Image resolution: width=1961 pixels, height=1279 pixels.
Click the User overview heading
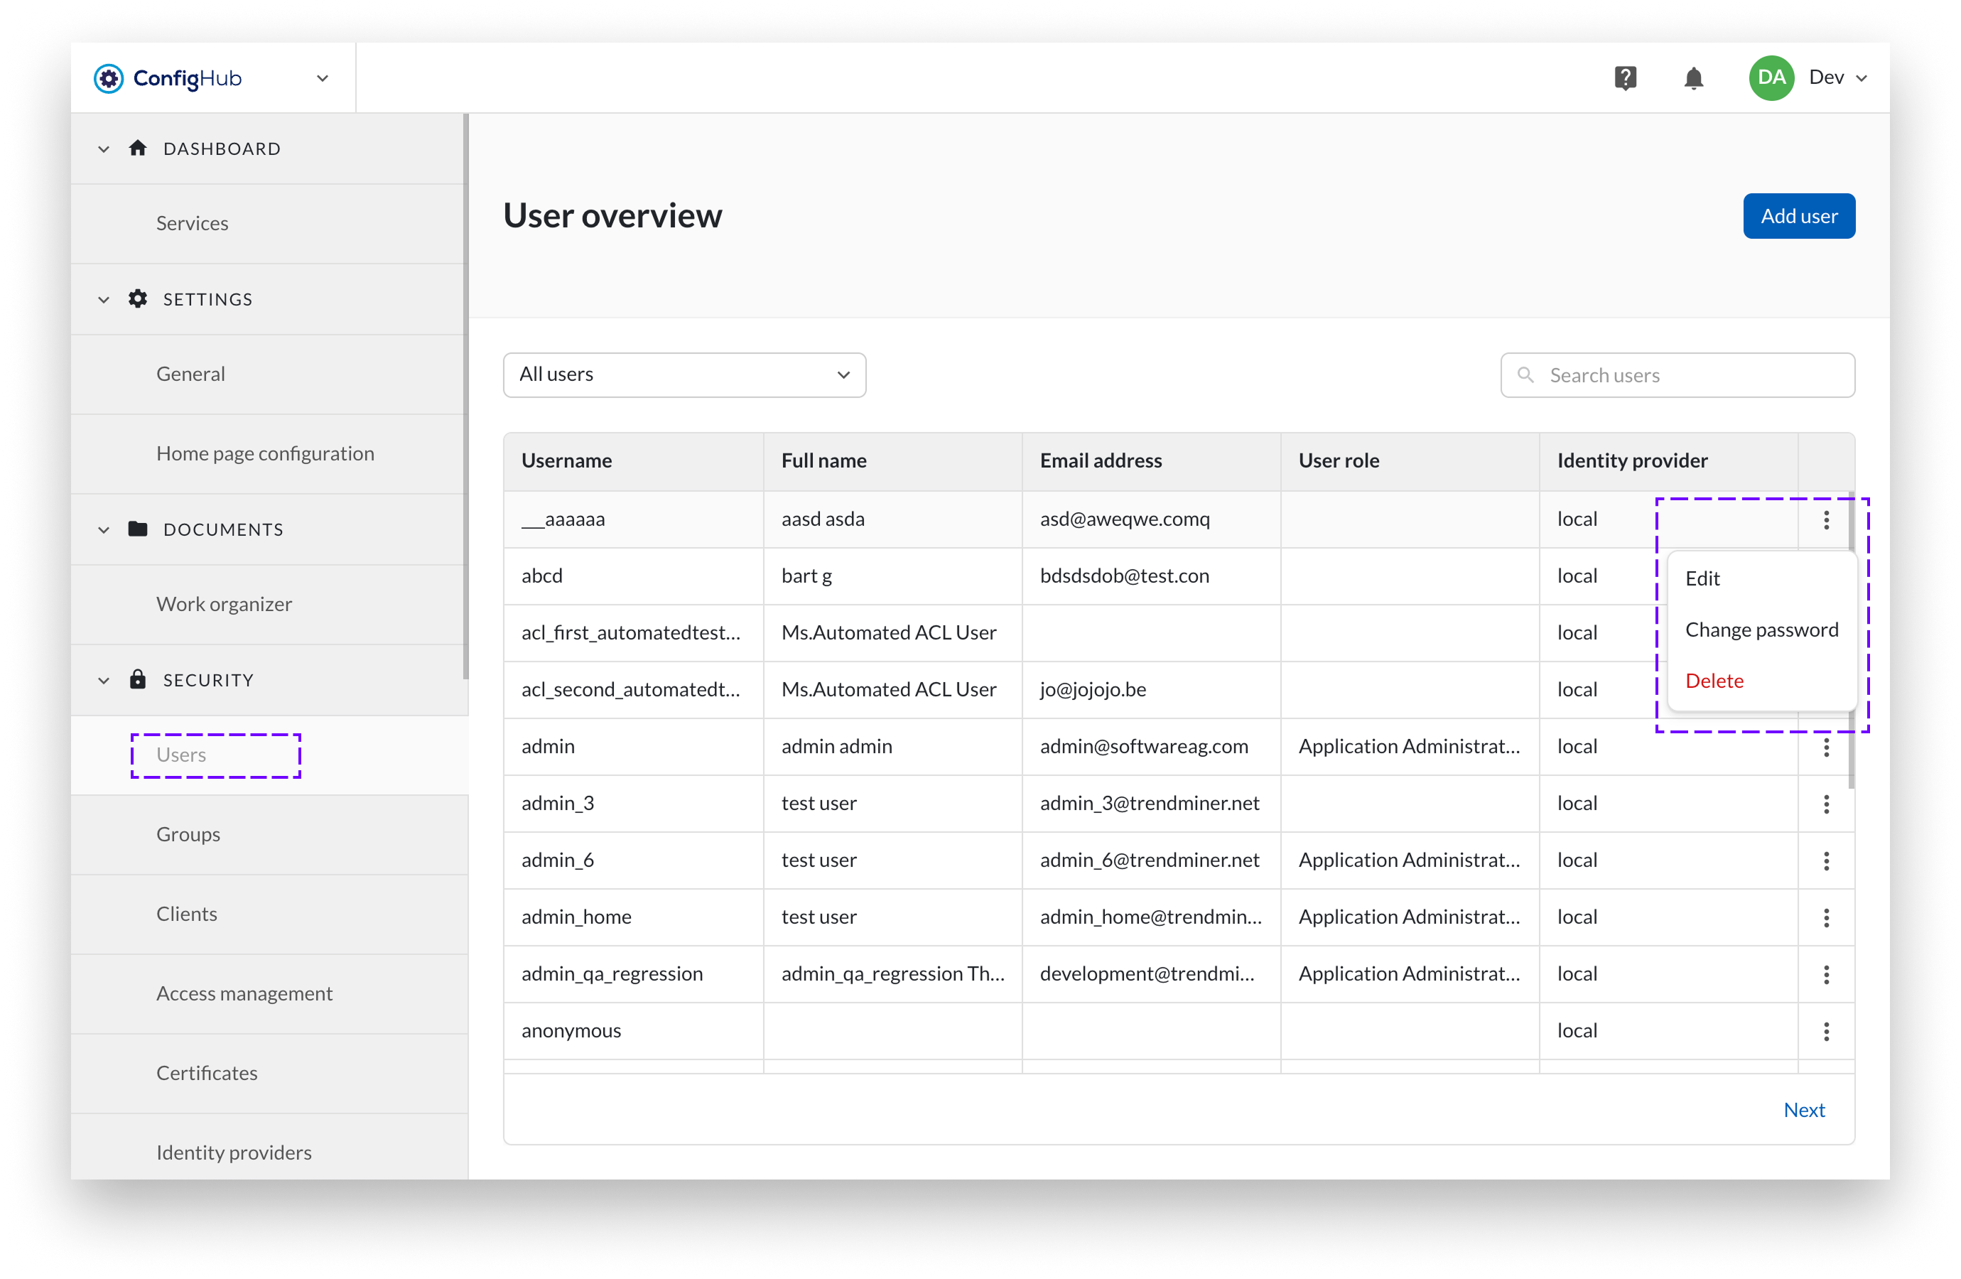tap(612, 215)
